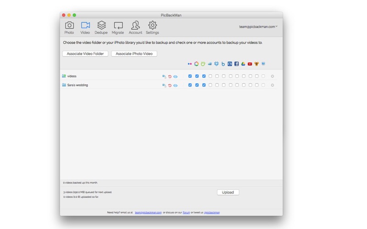Open the team@picbackman.com account dropdown
Viewport: 367px width, 229px height.
click(x=258, y=27)
